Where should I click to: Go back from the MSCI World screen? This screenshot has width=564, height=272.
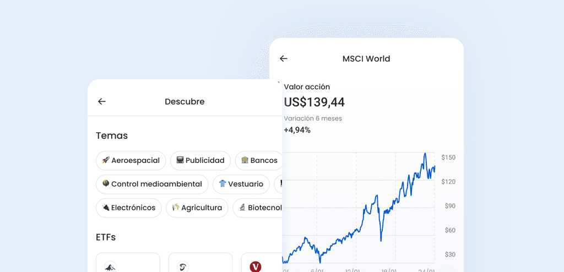tap(284, 59)
